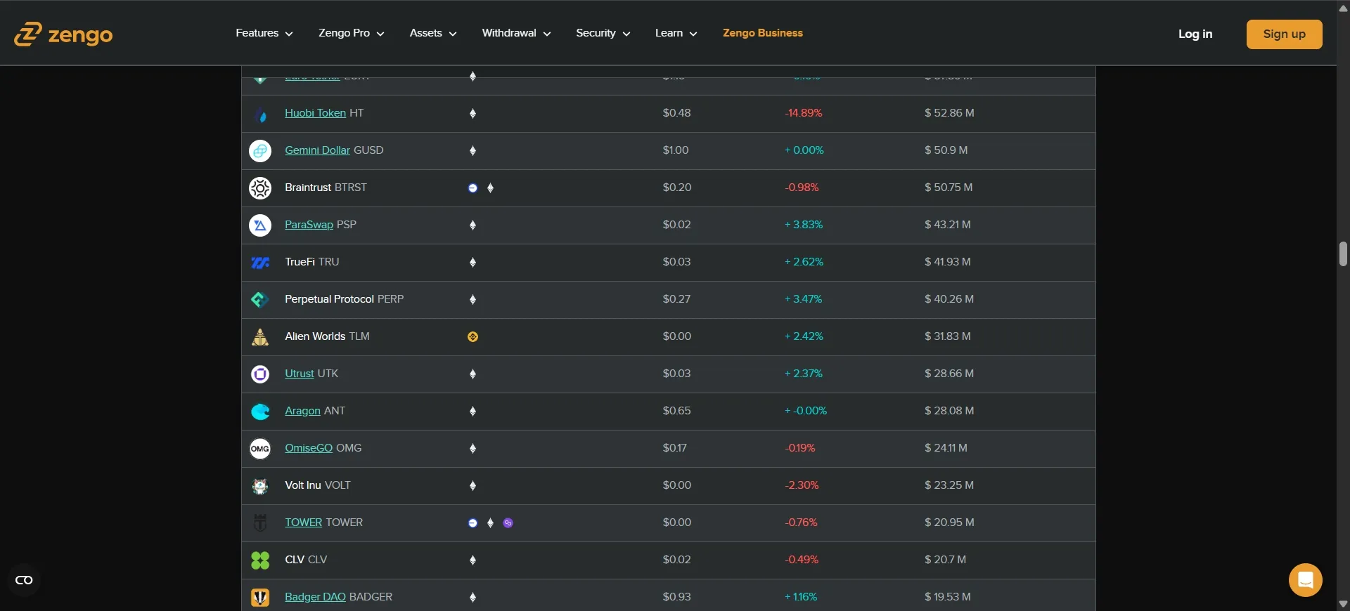Viewport: 1350px width, 611px height.
Task: Click the Zengo logo in the header
Action: [x=63, y=34]
